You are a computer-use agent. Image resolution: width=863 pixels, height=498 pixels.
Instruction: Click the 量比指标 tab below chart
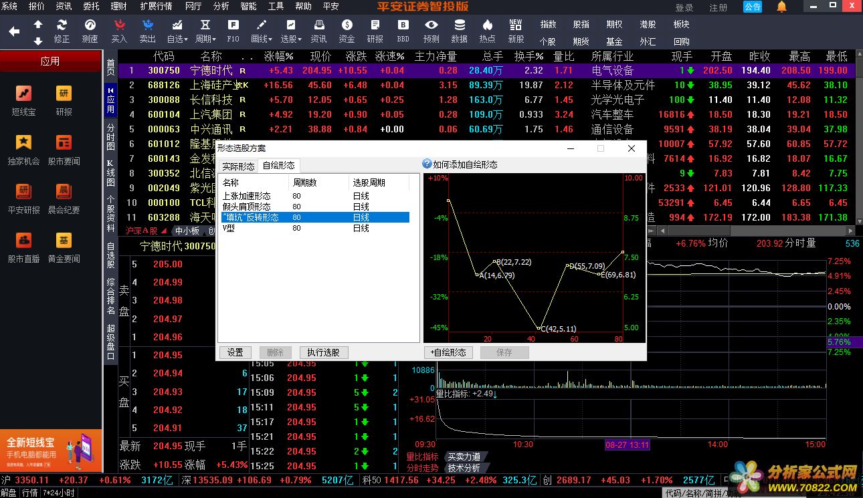coord(422,457)
